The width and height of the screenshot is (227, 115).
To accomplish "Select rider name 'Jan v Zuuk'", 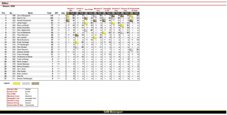I will pos(21,69).
